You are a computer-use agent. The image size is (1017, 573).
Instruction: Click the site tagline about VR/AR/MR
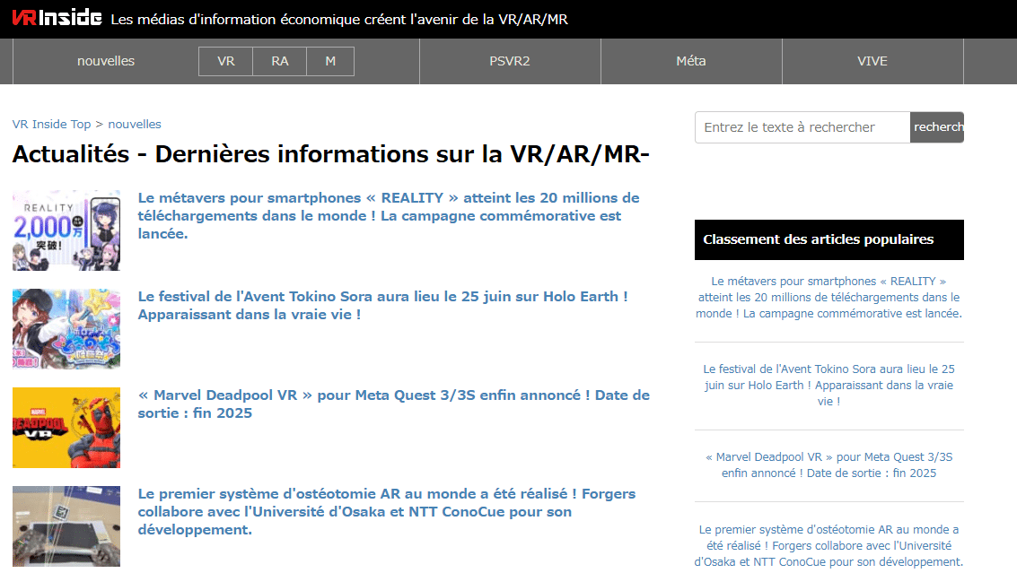[339, 20]
